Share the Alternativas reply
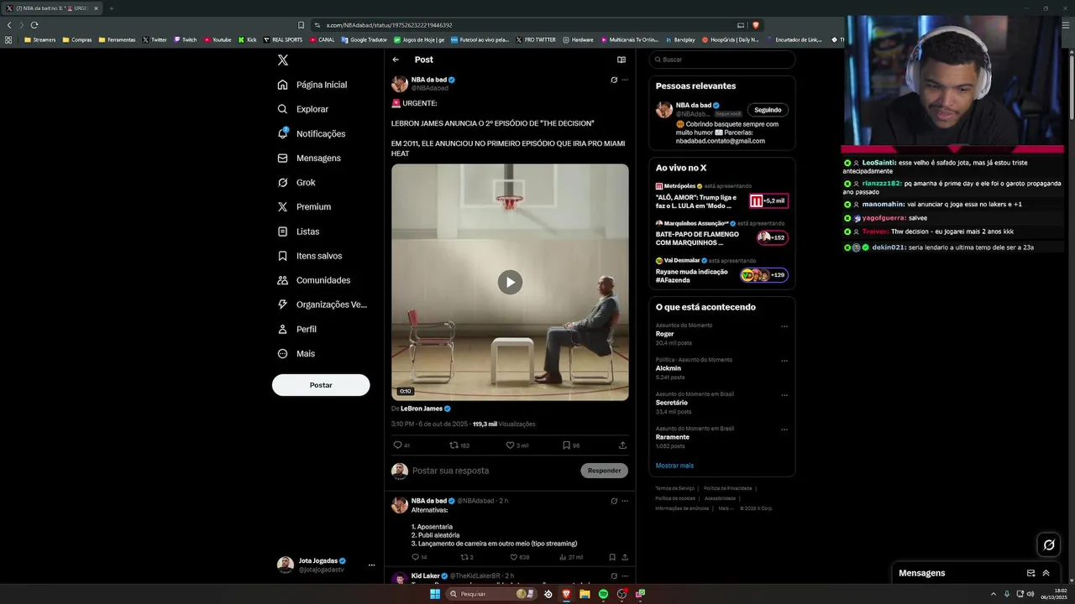This screenshot has height=604, width=1075. (x=624, y=557)
